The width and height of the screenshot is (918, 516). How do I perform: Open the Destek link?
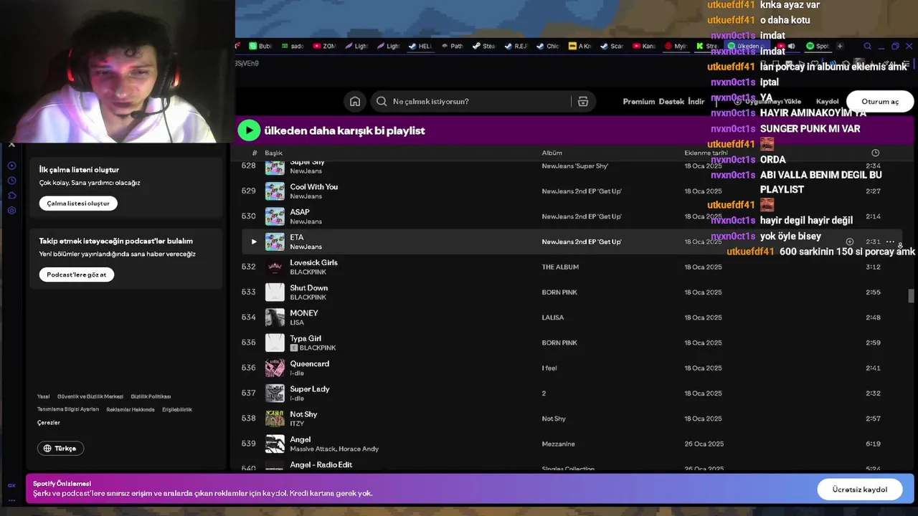[671, 102]
